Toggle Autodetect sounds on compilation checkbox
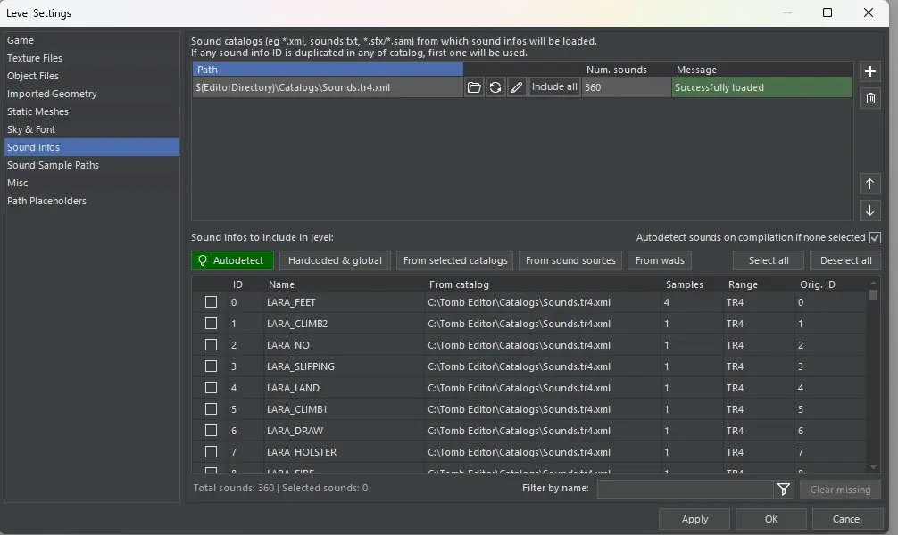The width and height of the screenshot is (898, 535). point(875,237)
